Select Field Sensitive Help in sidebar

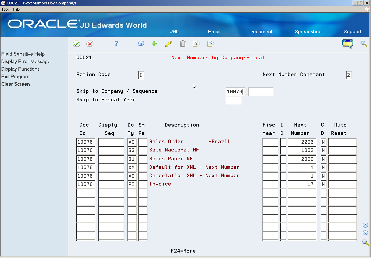[23, 54]
